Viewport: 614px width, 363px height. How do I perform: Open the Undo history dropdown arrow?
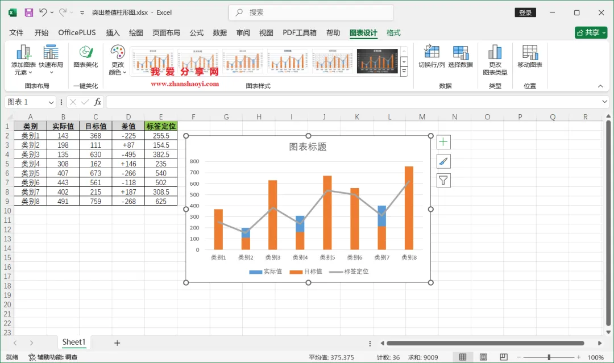pos(52,12)
